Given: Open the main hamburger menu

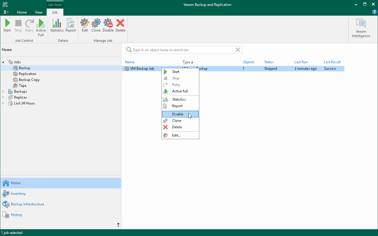Looking at the screenshot, I should click(x=6, y=12).
